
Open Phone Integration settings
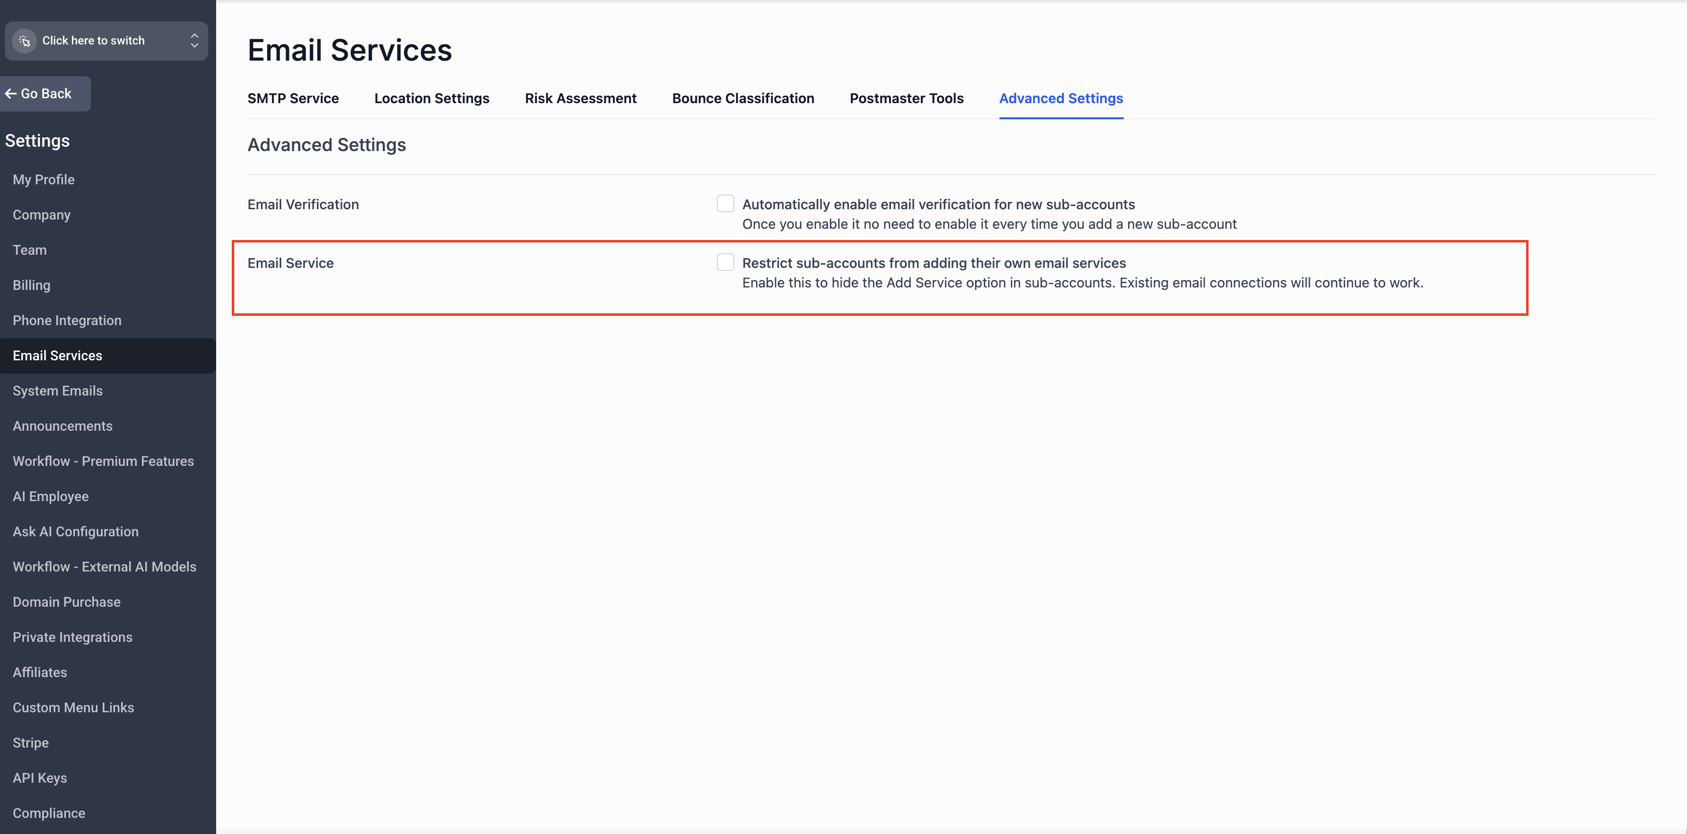click(67, 320)
